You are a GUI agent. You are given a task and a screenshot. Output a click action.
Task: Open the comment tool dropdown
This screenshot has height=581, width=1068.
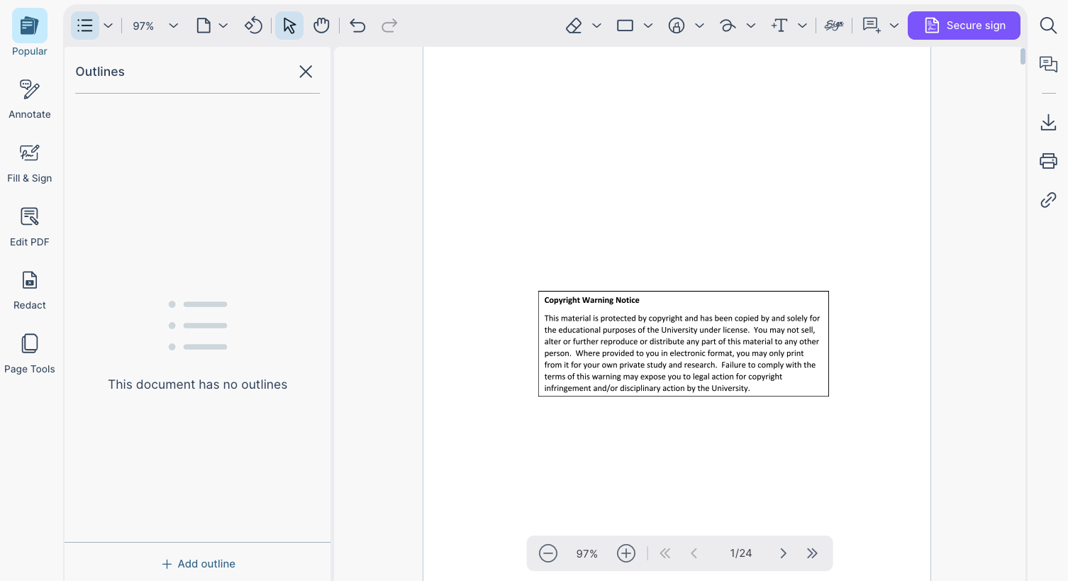[x=895, y=25]
